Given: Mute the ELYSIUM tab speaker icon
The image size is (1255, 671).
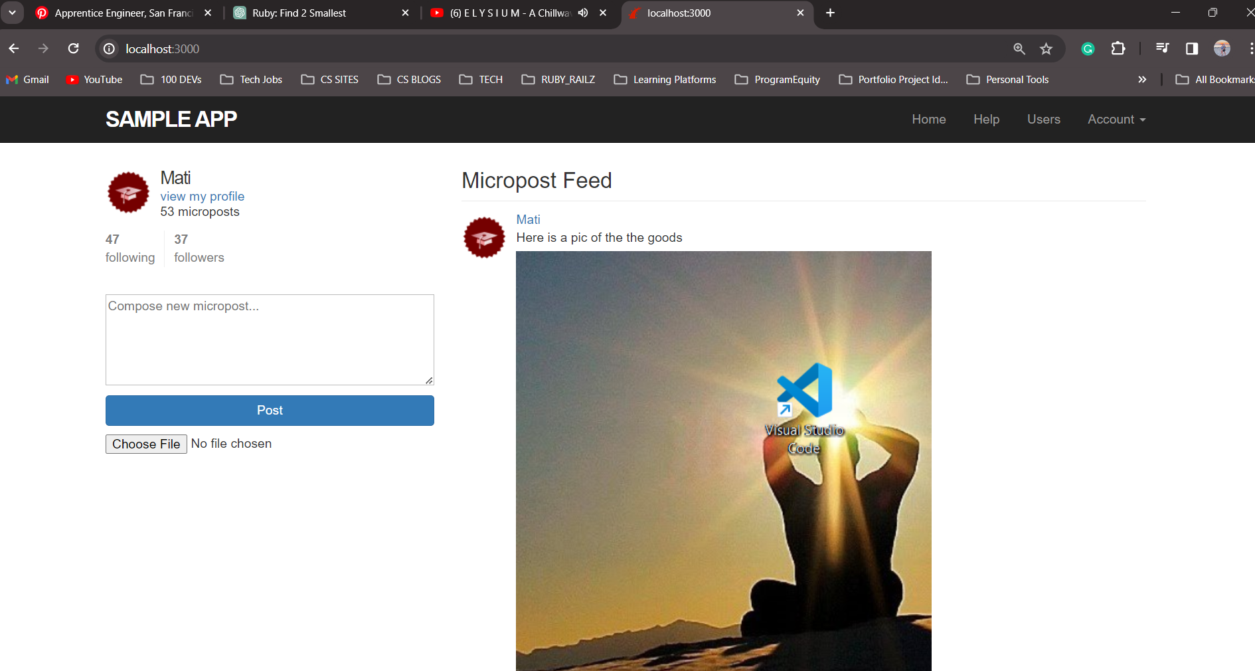Looking at the screenshot, I should (583, 13).
